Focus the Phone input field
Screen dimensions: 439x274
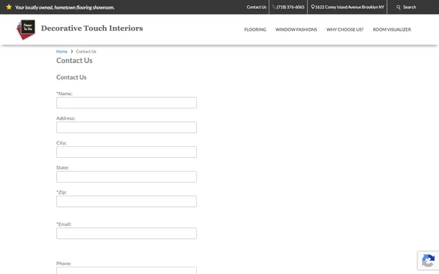tap(127, 270)
